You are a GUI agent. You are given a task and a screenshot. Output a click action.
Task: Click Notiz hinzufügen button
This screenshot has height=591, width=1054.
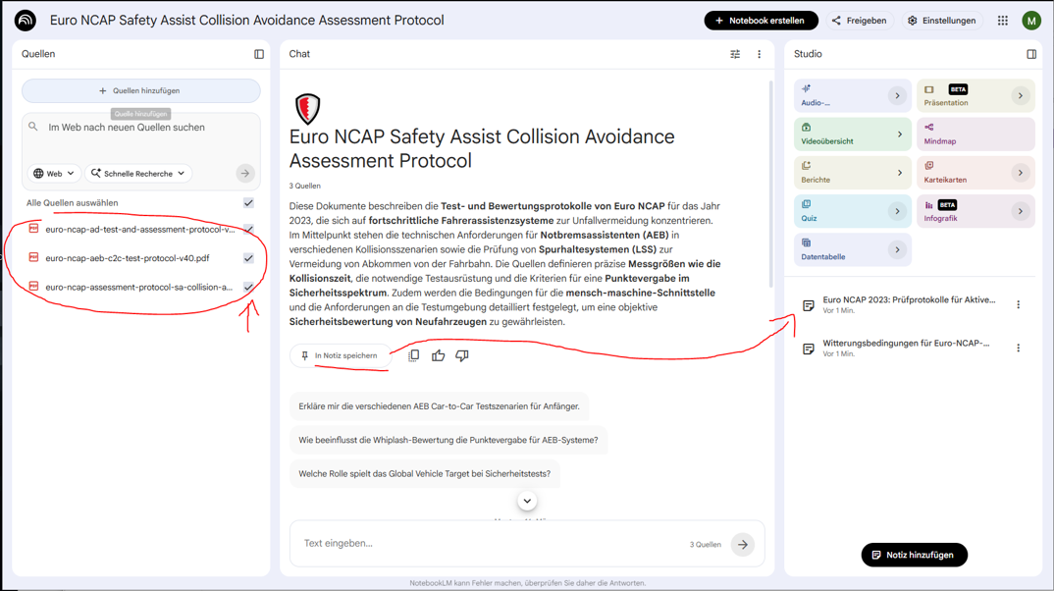click(x=915, y=555)
